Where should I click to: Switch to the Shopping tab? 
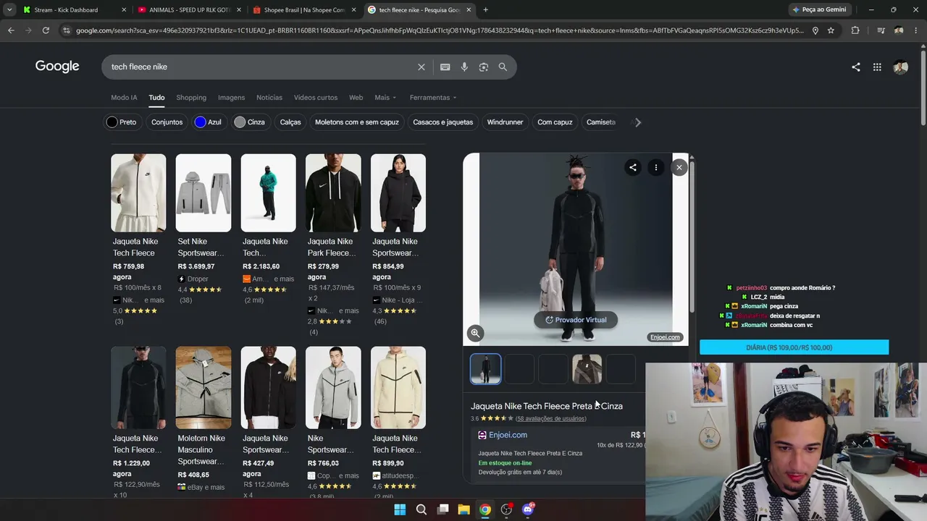pos(191,98)
